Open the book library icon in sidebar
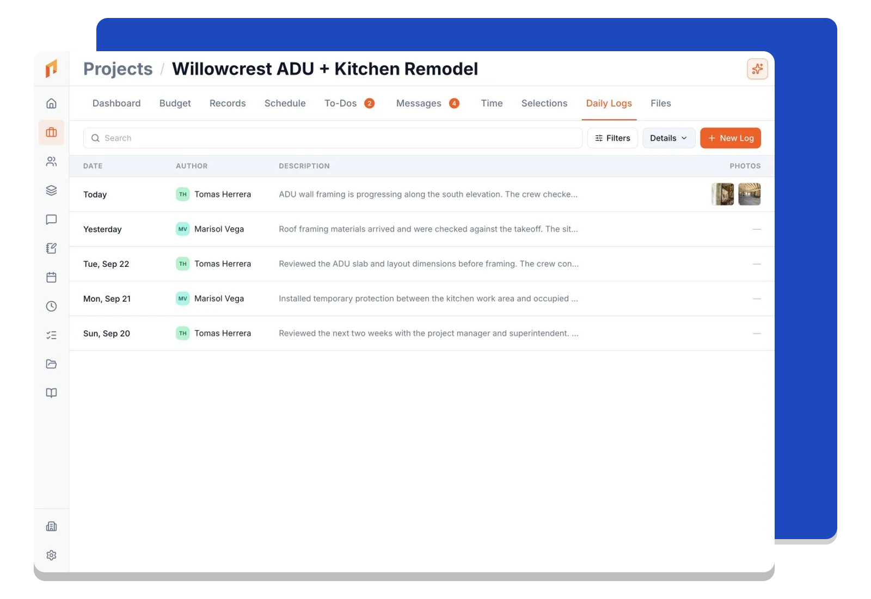 (51, 393)
